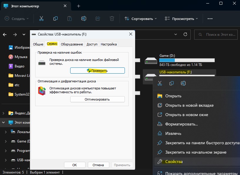Viewport: 240px width, 175px height.
Task: Go forward with the right arrow
Action: (x=15, y=35)
